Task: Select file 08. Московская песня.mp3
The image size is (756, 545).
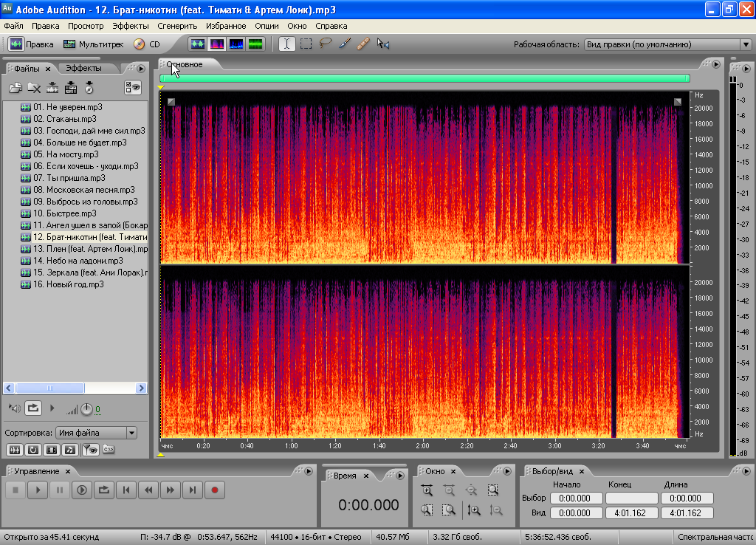Action: 81,190
